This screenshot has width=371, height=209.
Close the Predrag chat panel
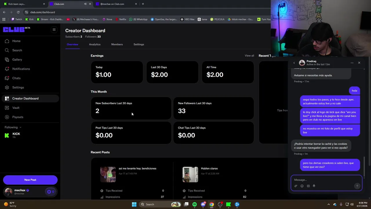(x=359, y=63)
